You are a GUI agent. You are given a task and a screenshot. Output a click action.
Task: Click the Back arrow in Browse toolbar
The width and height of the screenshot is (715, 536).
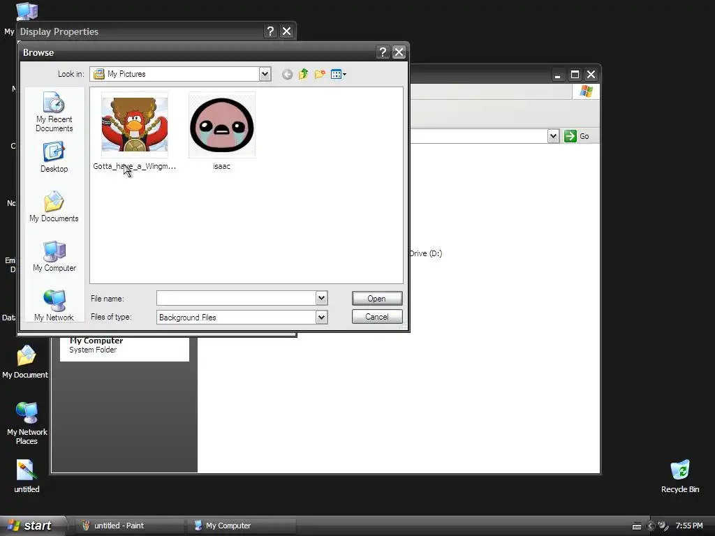click(287, 74)
